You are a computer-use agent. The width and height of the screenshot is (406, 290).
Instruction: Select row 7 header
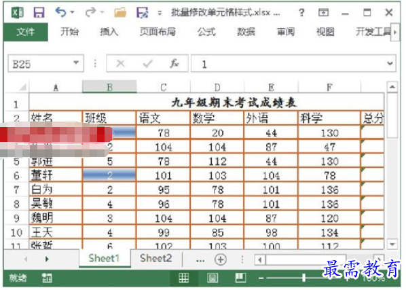tap(16, 189)
